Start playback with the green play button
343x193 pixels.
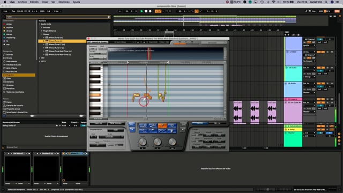(x=141, y=11)
